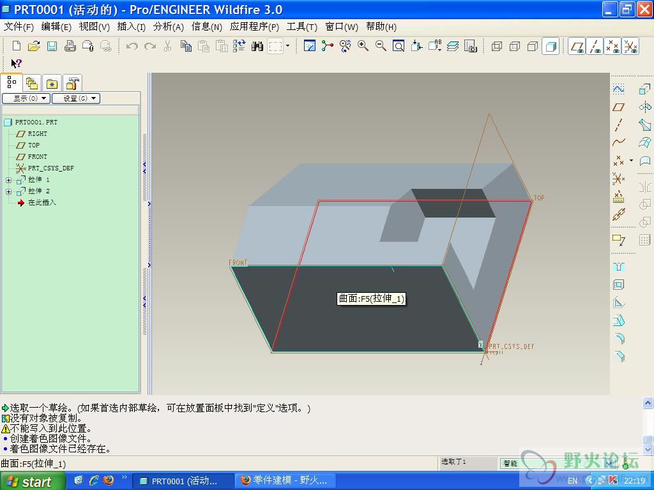Open the Datum Point flyout arrow
The width and height of the screenshot is (654, 490).
coord(631,160)
